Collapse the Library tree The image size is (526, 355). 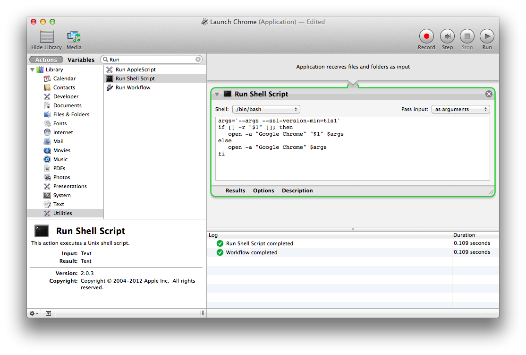point(32,69)
